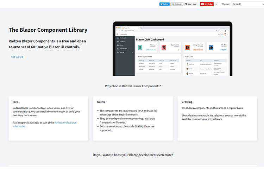Click the thumbs-up Win Rate icon
264x176 pixels.
tap(211, 48)
